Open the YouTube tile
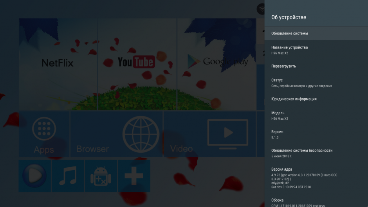This screenshot has height=207, width=368. pos(137,64)
